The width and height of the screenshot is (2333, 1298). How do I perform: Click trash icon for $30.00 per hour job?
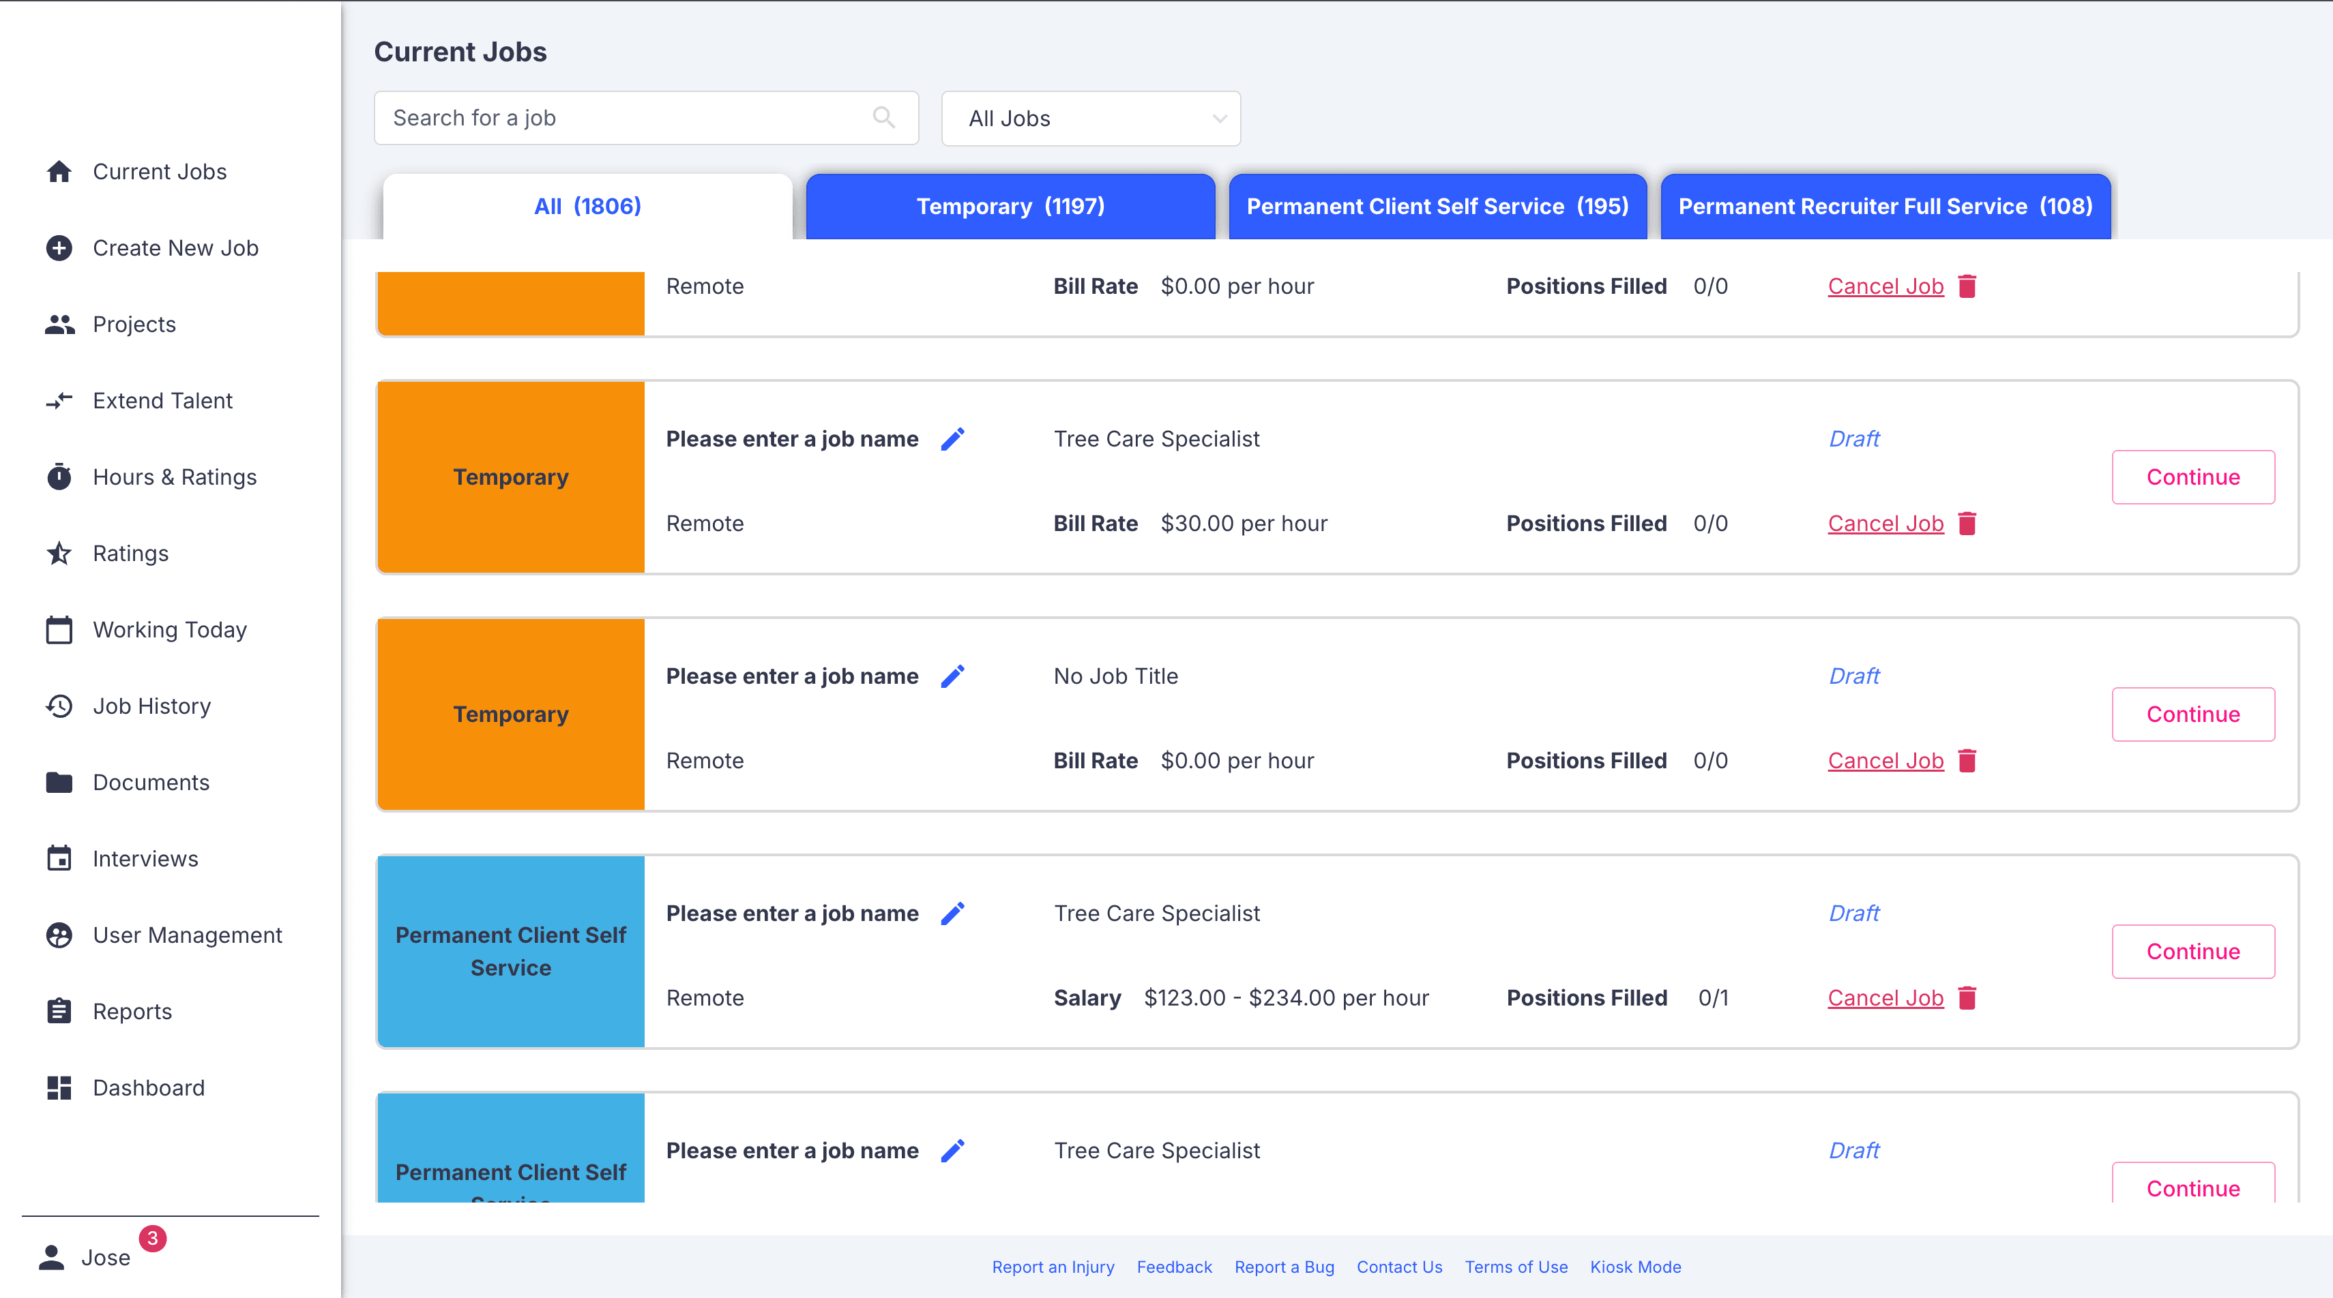[1967, 523]
